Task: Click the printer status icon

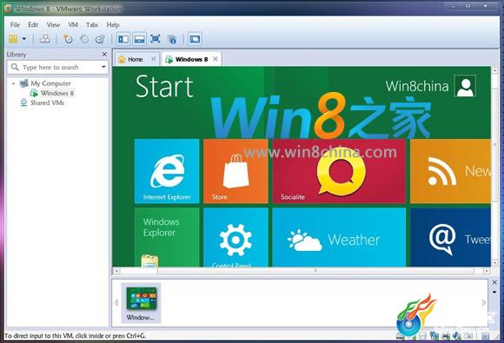Action: point(446,336)
